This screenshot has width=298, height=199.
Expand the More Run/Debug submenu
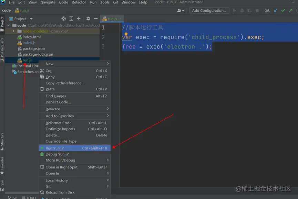[74, 160]
